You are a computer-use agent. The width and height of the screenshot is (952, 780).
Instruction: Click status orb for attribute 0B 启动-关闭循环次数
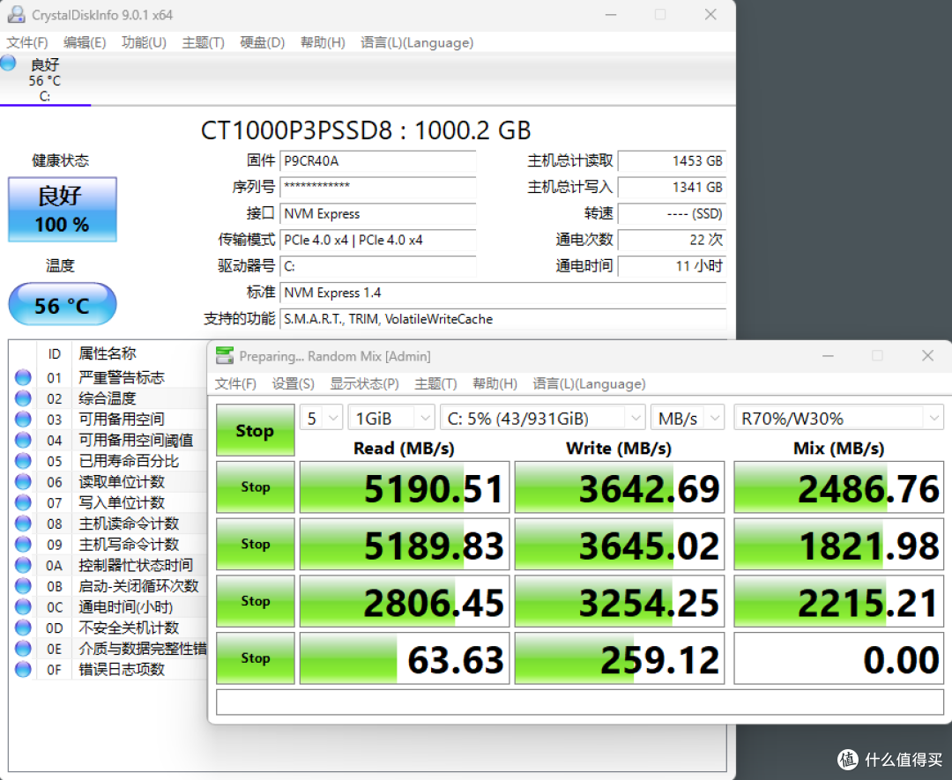[x=23, y=586]
